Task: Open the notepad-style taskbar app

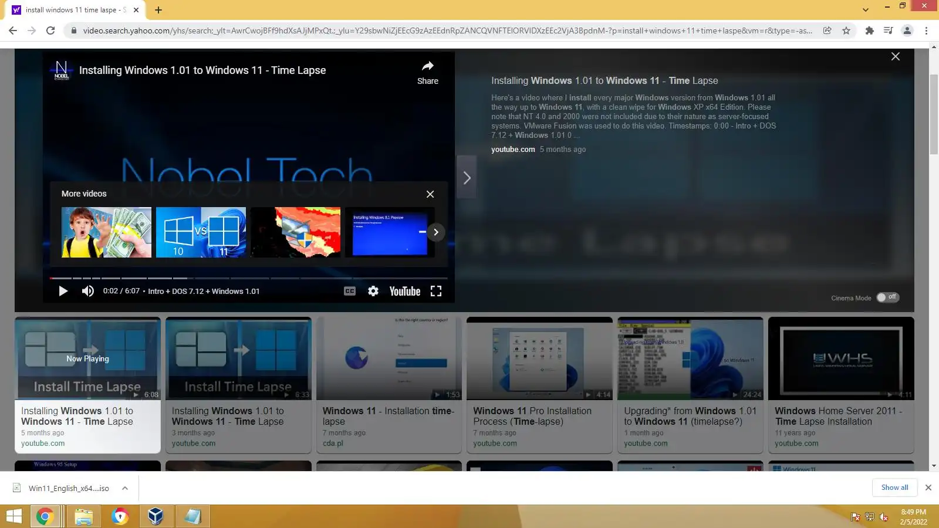Action: pos(192,516)
